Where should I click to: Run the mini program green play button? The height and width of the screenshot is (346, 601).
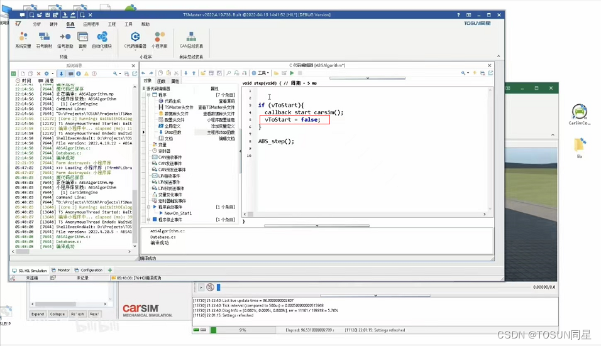coord(292,73)
